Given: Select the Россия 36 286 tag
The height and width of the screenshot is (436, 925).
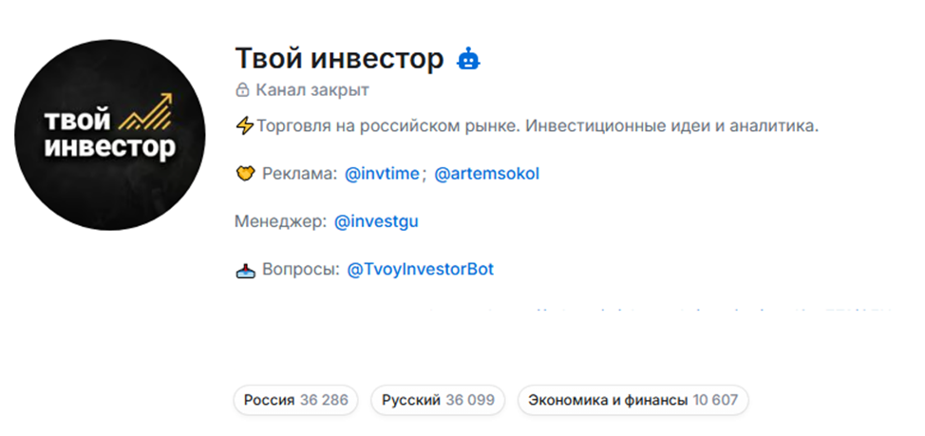Looking at the screenshot, I should point(295,400).
